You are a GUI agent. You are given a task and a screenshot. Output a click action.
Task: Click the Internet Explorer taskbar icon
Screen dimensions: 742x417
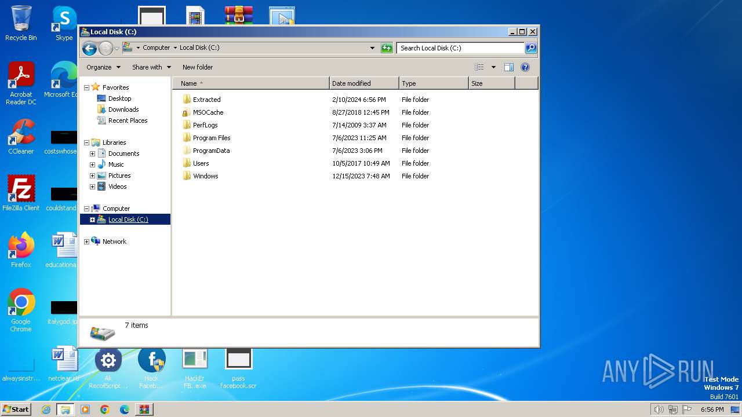(x=46, y=409)
